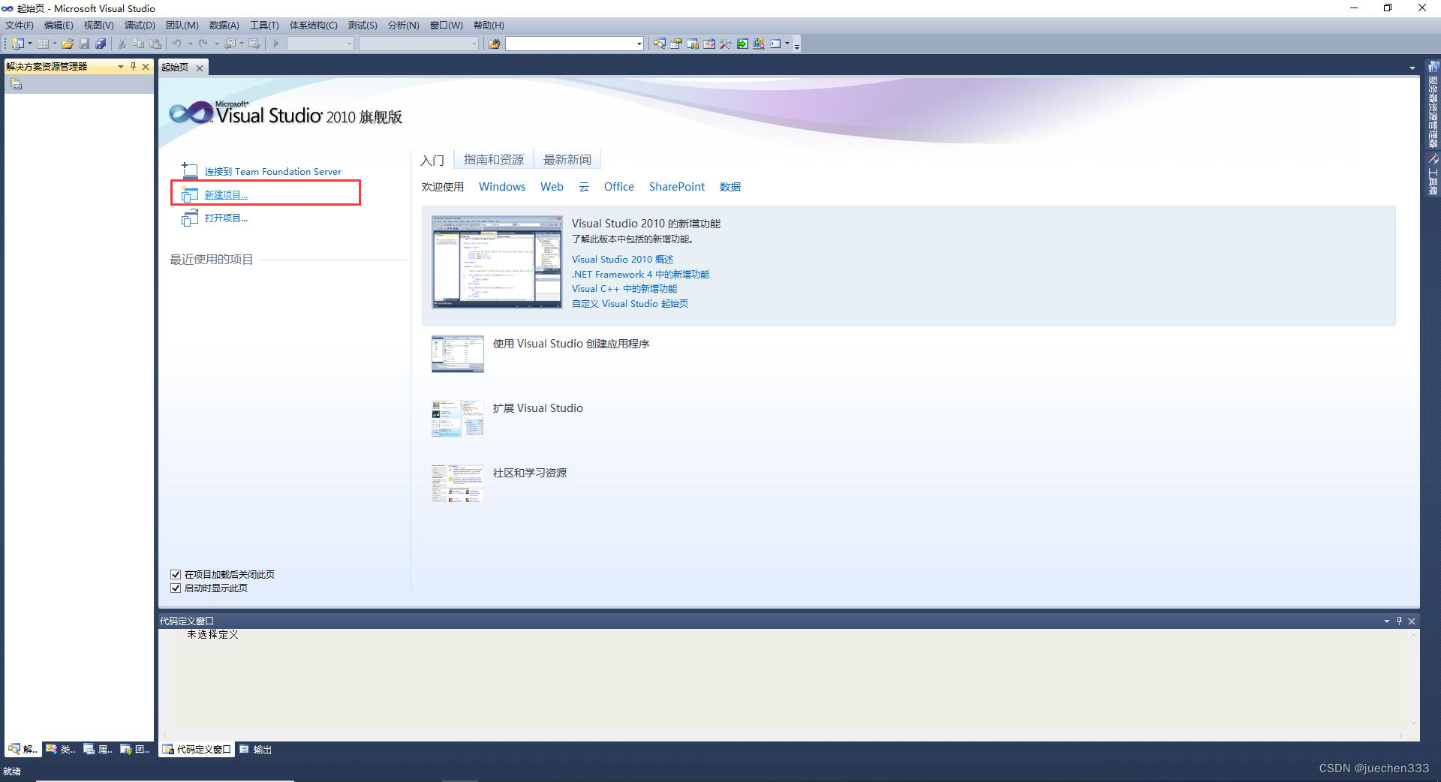The image size is (1441, 782).
Task: Close the 起始页 document tab
Action: pyautogui.click(x=200, y=68)
